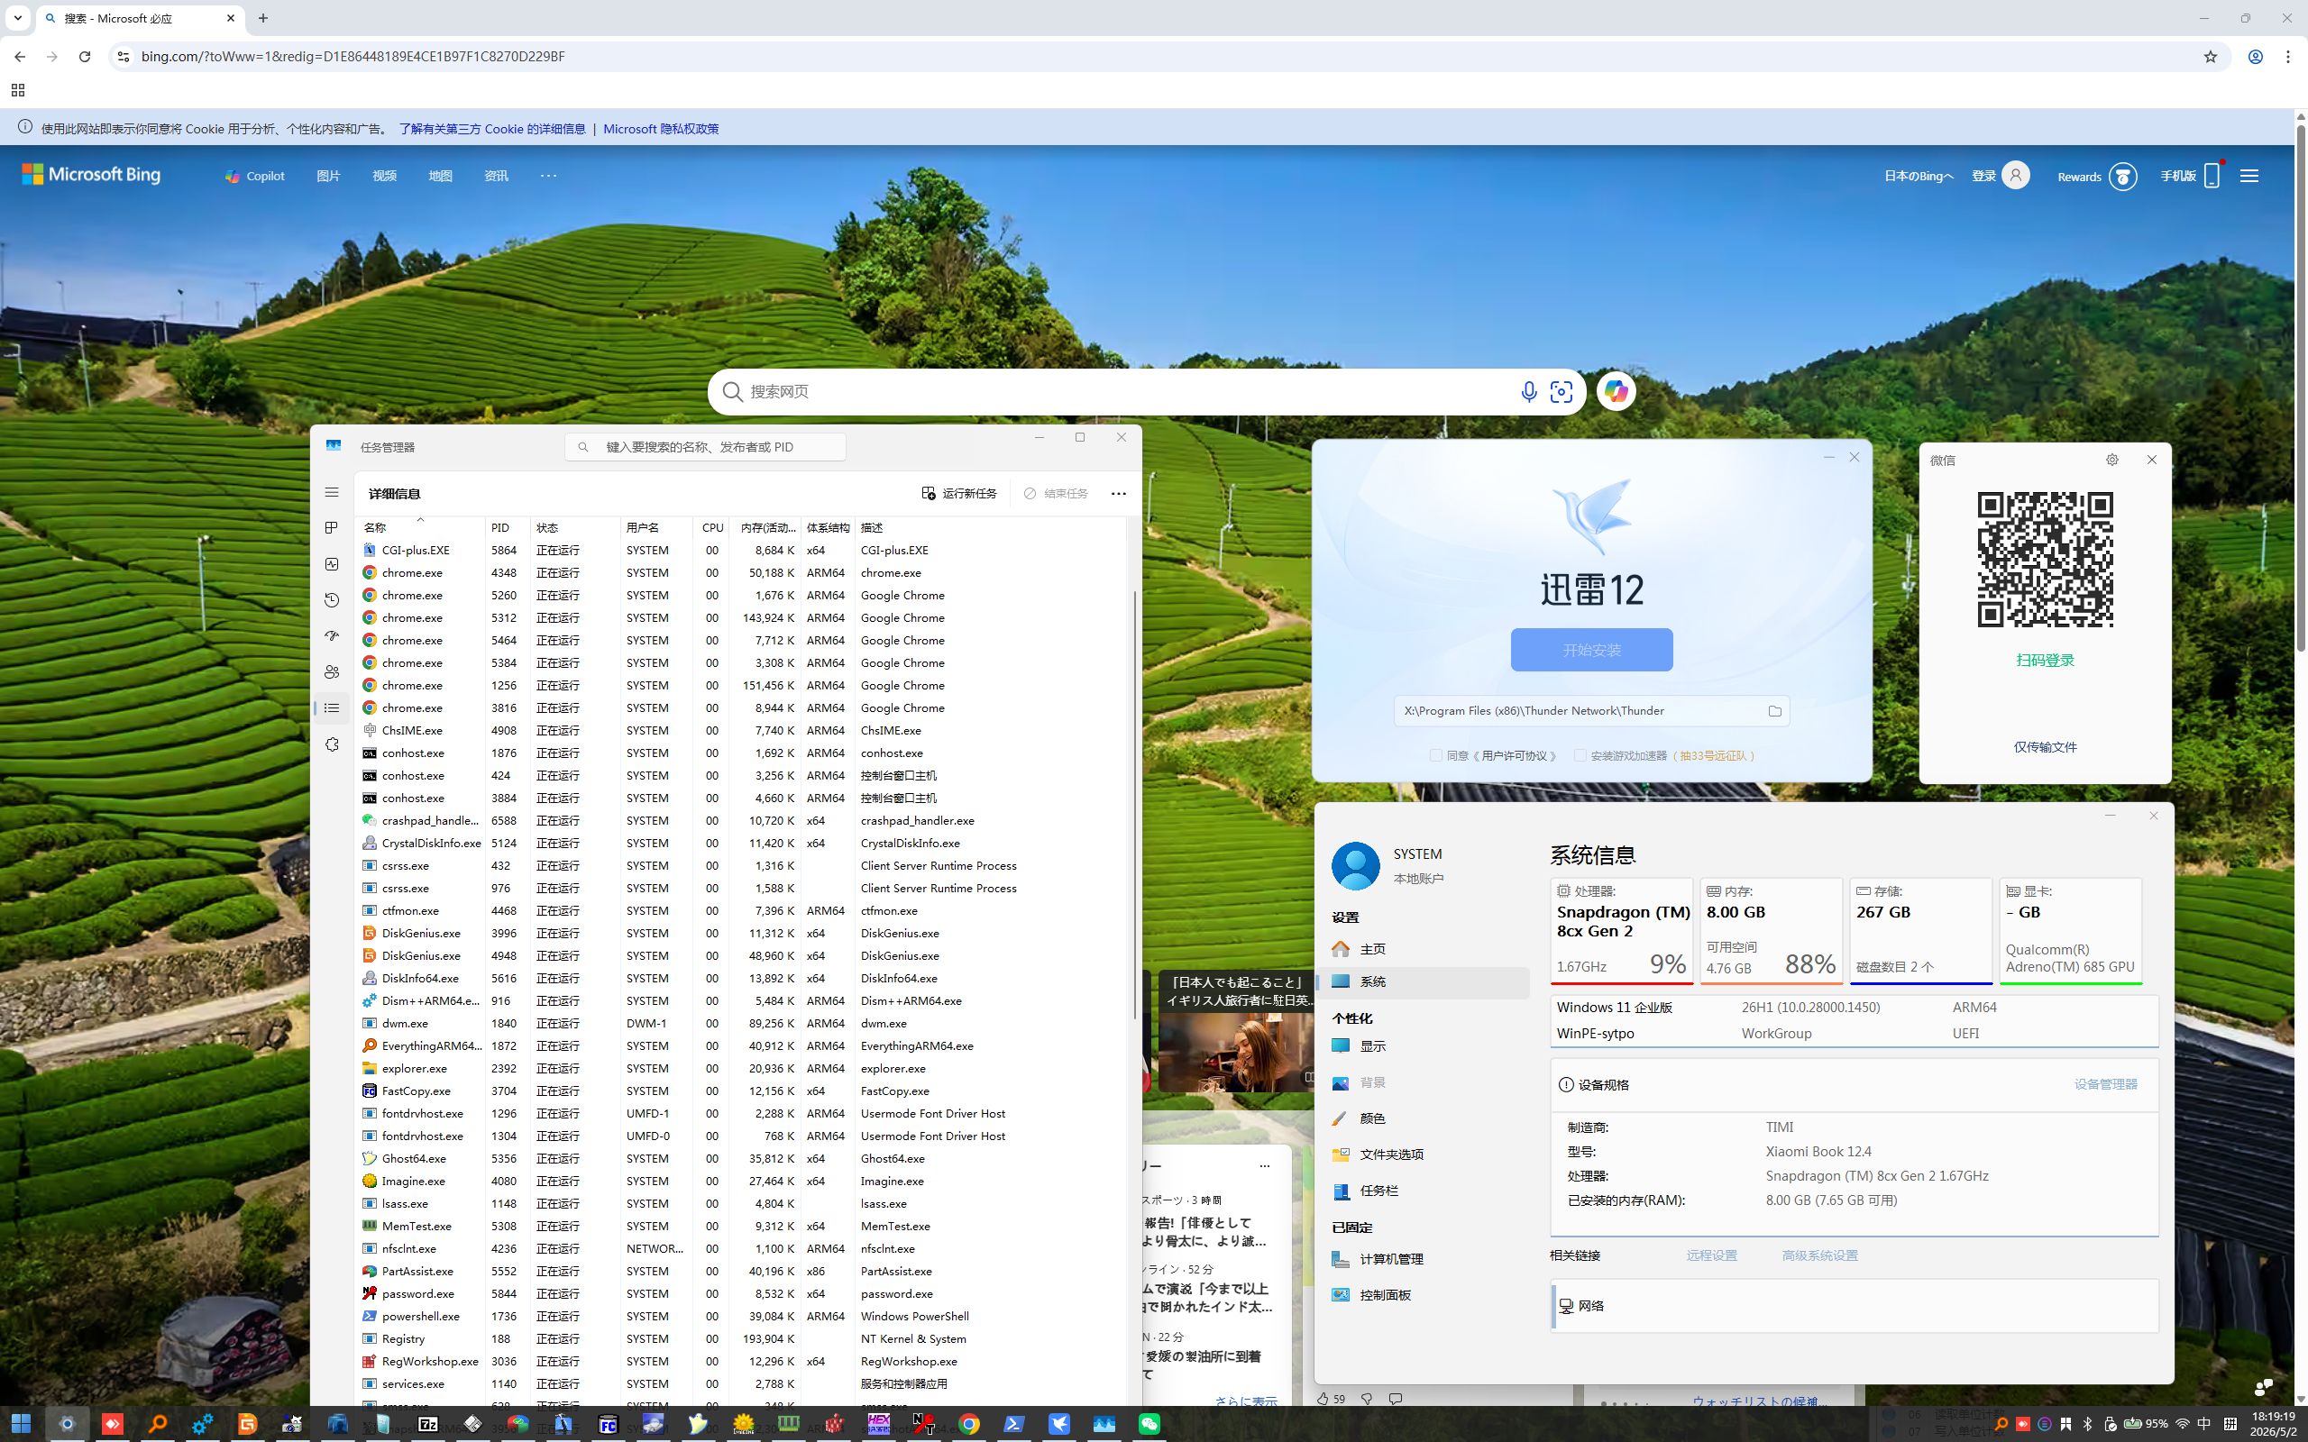This screenshot has width=2308, height=1442.
Task: Open the 图片 tab on Bing
Action: tap(328, 177)
